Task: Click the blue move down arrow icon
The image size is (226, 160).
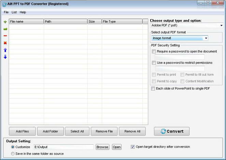Action: 5,57
